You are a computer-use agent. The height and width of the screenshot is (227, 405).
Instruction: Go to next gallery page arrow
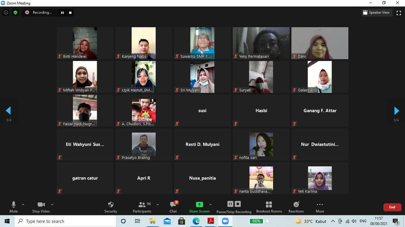pyautogui.click(x=396, y=111)
